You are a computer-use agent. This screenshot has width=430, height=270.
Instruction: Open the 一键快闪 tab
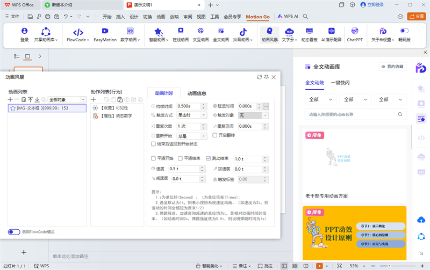point(340,83)
